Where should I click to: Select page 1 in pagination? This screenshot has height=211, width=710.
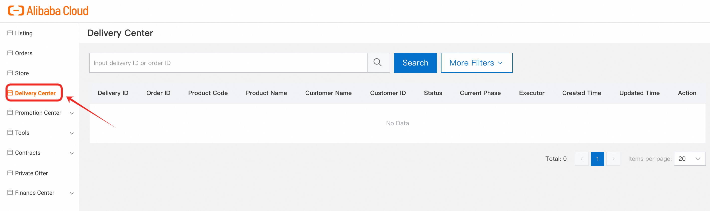(597, 159)
